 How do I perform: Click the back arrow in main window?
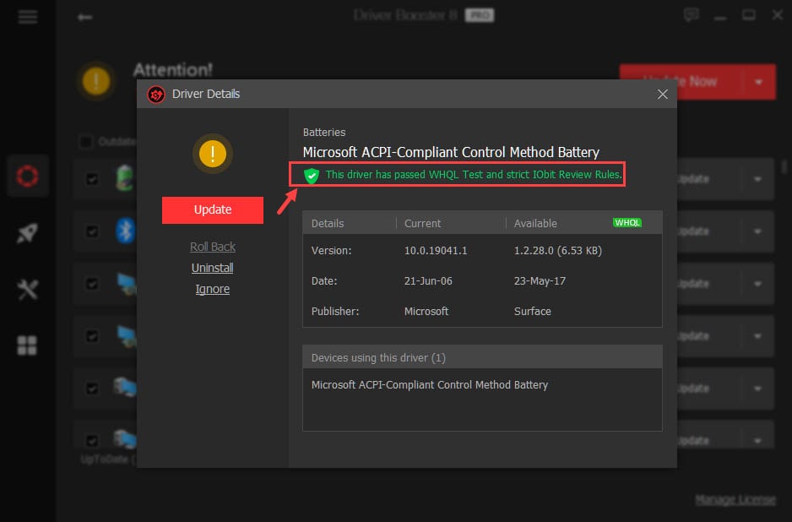click(84, 17)
